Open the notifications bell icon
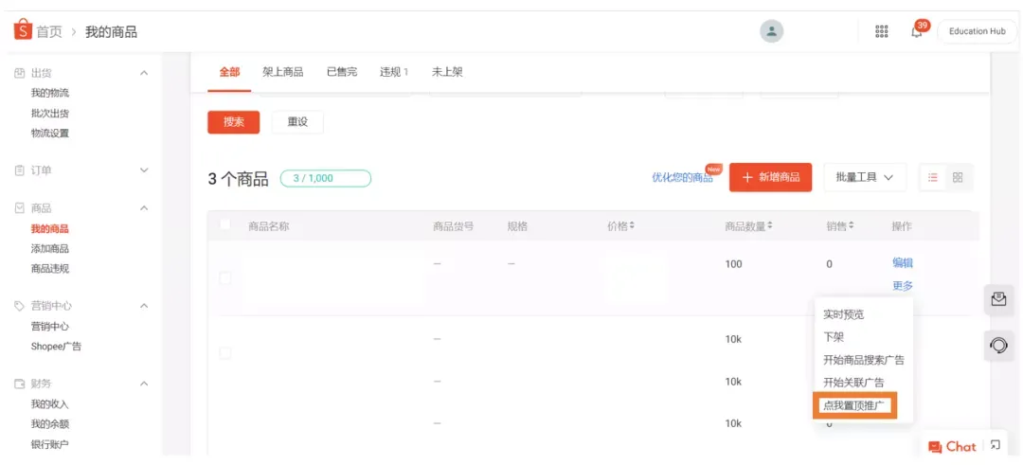1023x465 pixels. click(x=917, y=31)
